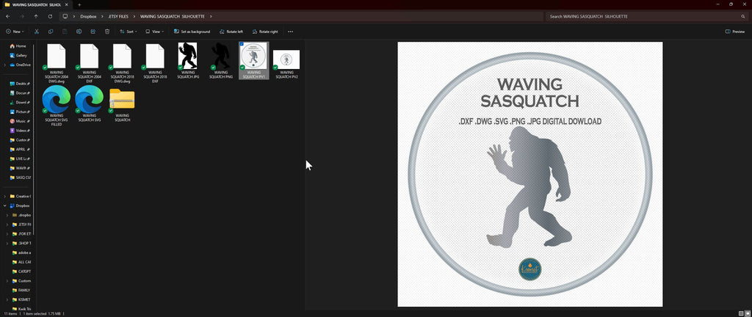Viewport: 752px width, 317px height.
Task: Click the Paste clipboard icon in toolbar
Action: (x=65, y=32)
